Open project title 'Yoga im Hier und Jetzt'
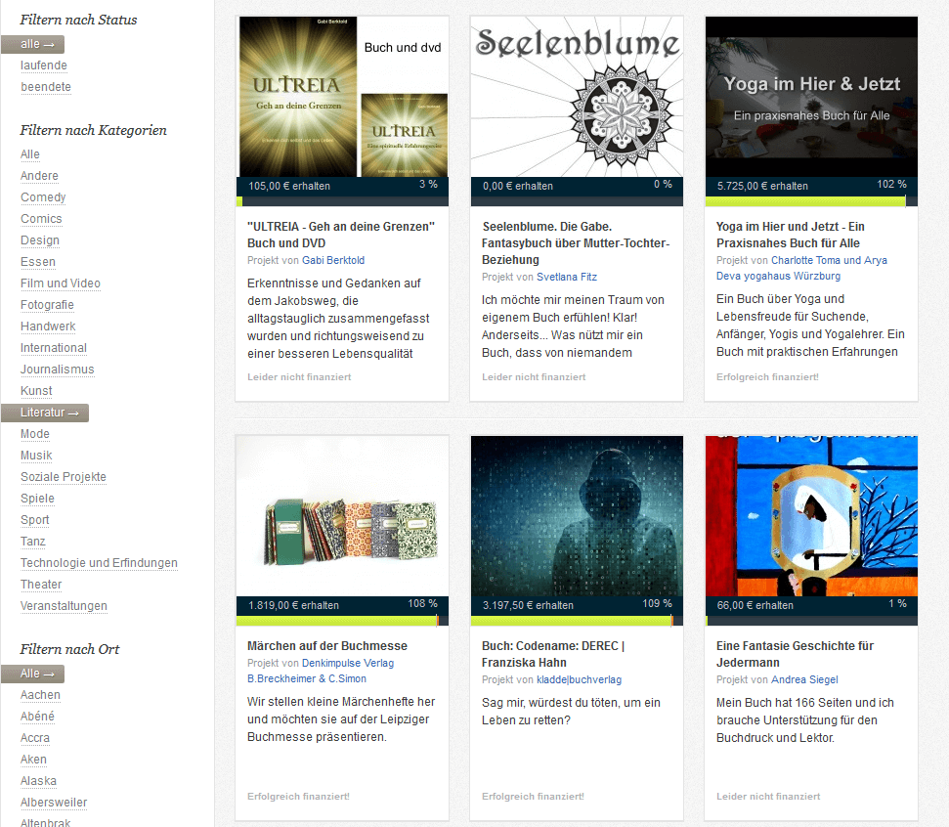The image size is (949, 827). pyautogui.click(x=791, y=235)
